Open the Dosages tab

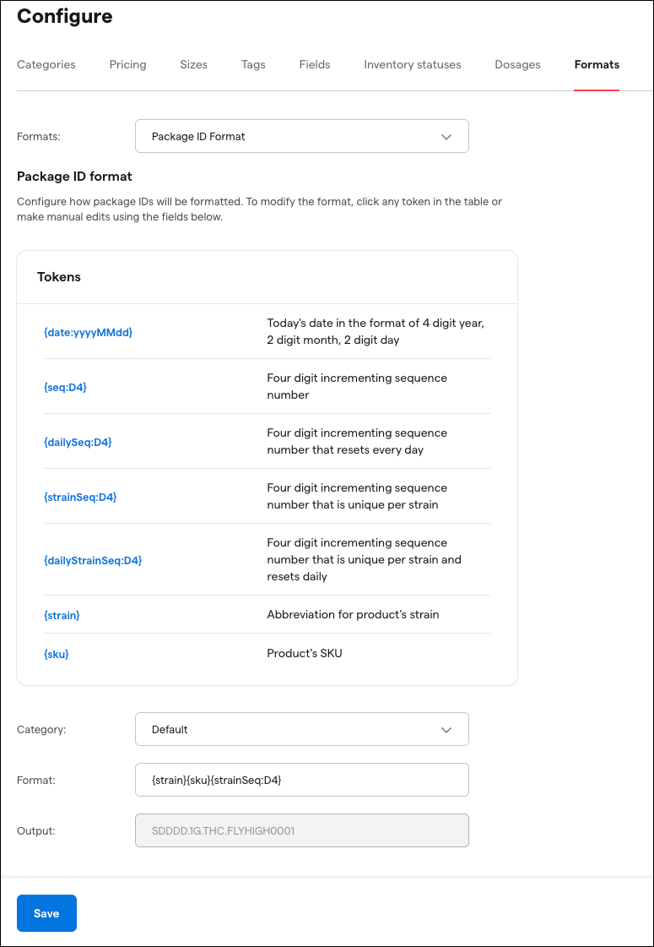coord(517,64)
